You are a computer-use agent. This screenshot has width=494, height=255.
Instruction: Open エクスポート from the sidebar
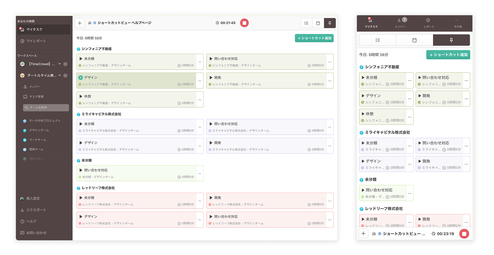(36, 210)
